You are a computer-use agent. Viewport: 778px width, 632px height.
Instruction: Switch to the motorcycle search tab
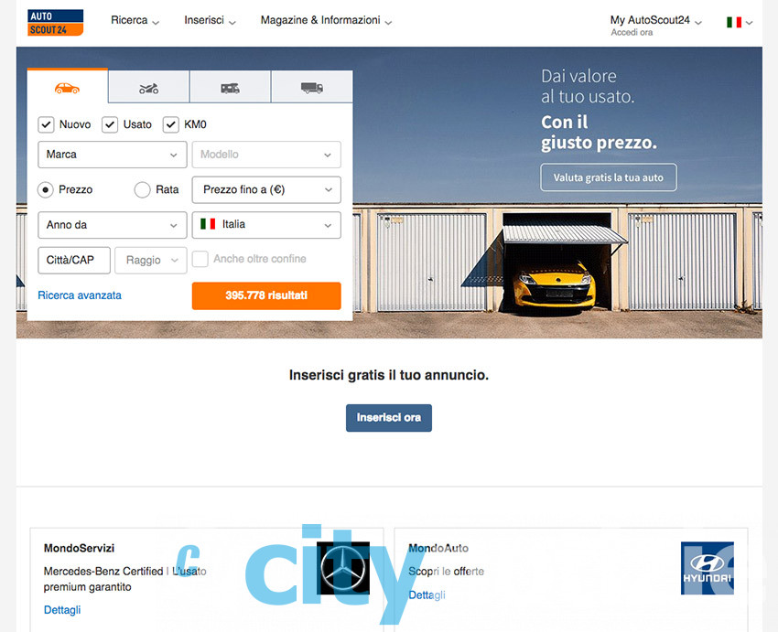148,89
